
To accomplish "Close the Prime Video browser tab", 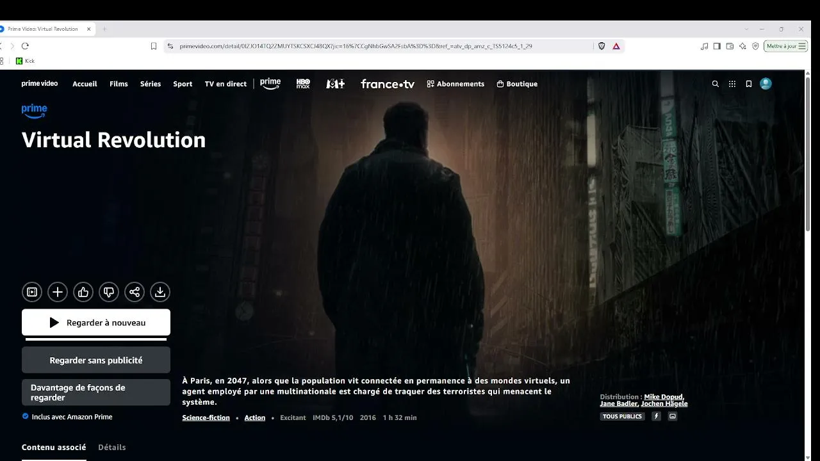I will coord(88,29).
